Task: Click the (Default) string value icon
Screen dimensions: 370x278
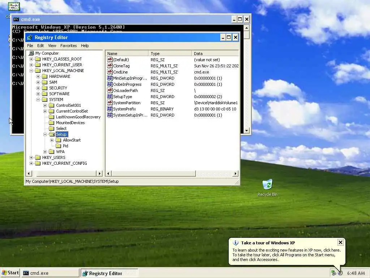Action: 110,60
